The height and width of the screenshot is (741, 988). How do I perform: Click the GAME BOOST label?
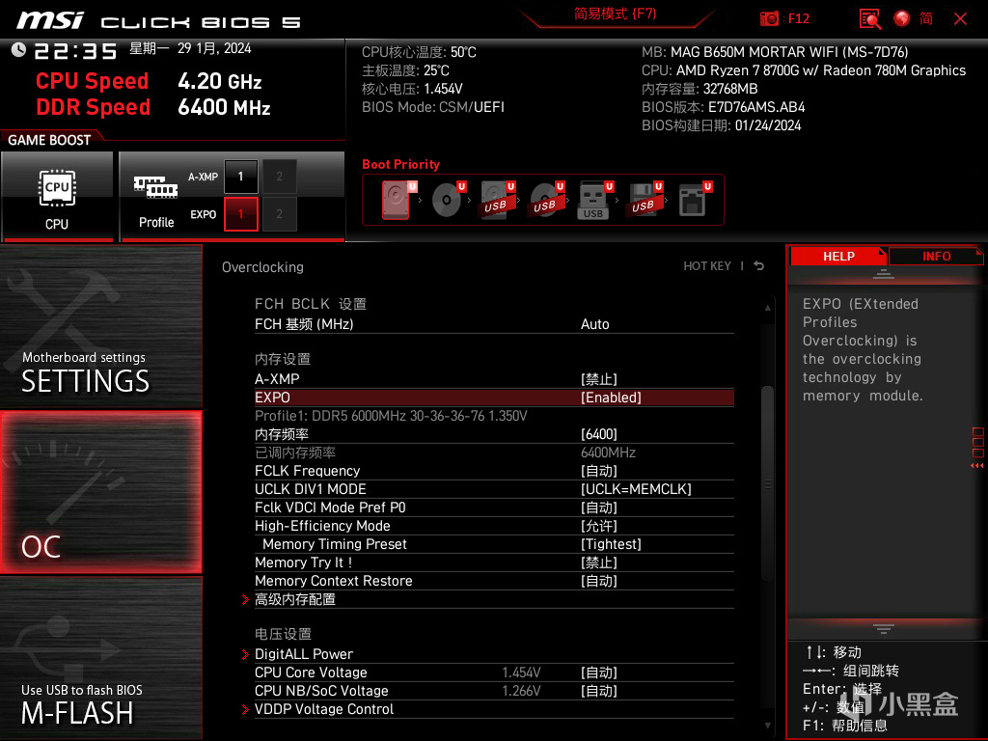49,140
